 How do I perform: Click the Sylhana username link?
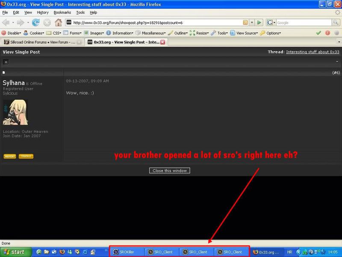(14, 83)
